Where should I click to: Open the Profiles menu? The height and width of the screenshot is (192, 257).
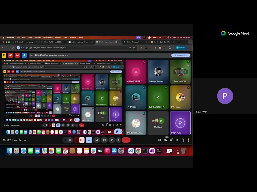pyautogui.click(x=58, y=38)
